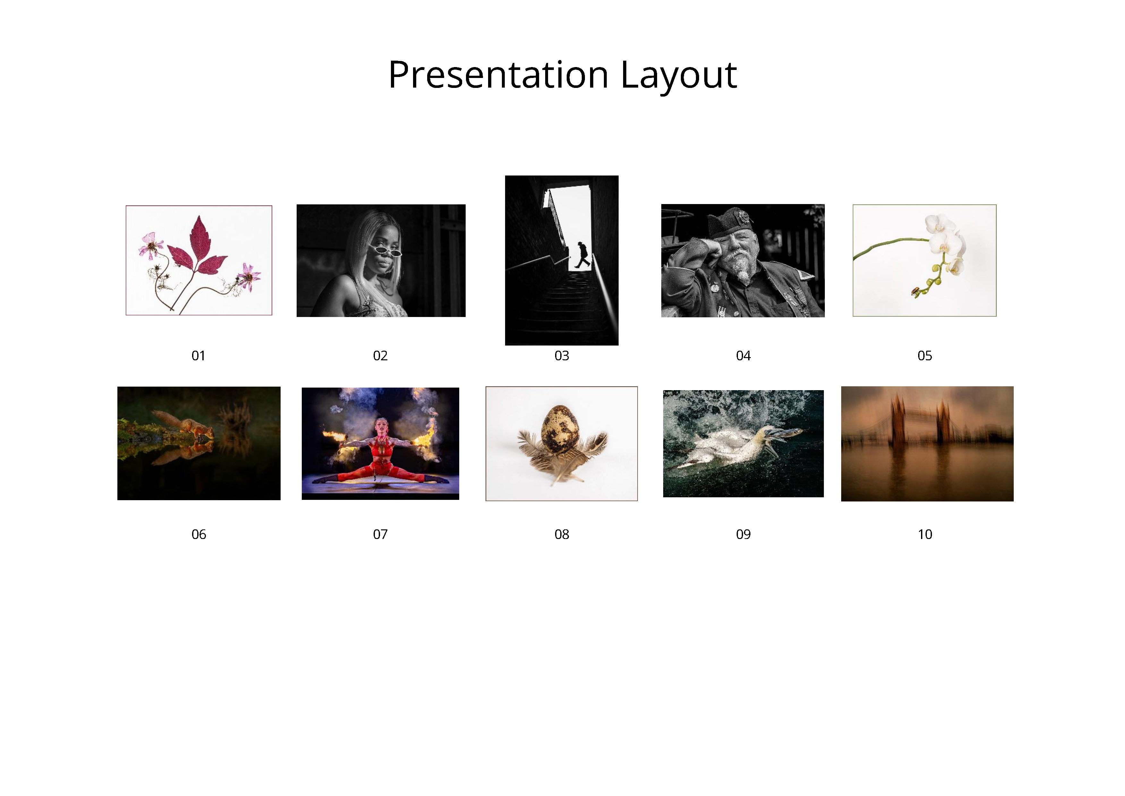Click the pressed red leaf photo
This screenshot has height=796, width=1125.
[199, 260]
